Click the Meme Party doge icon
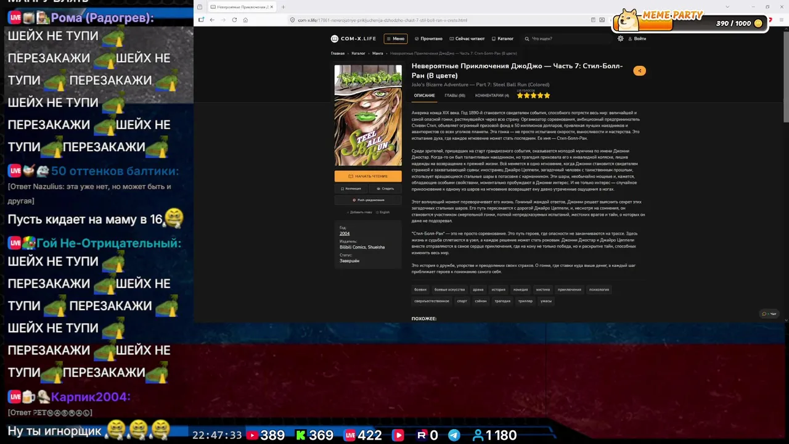Image resolution: width=789 pixels, height=444 pixels. (628, 20)
